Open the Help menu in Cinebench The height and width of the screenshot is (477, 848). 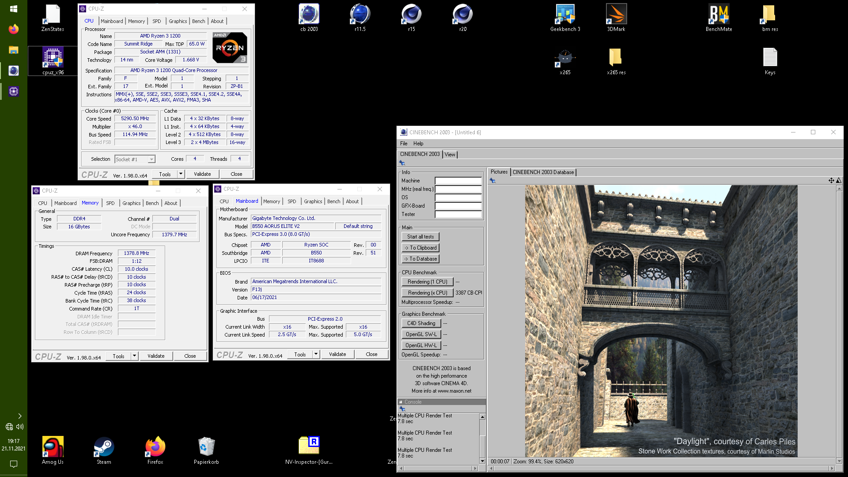click(x=418, y=144)
